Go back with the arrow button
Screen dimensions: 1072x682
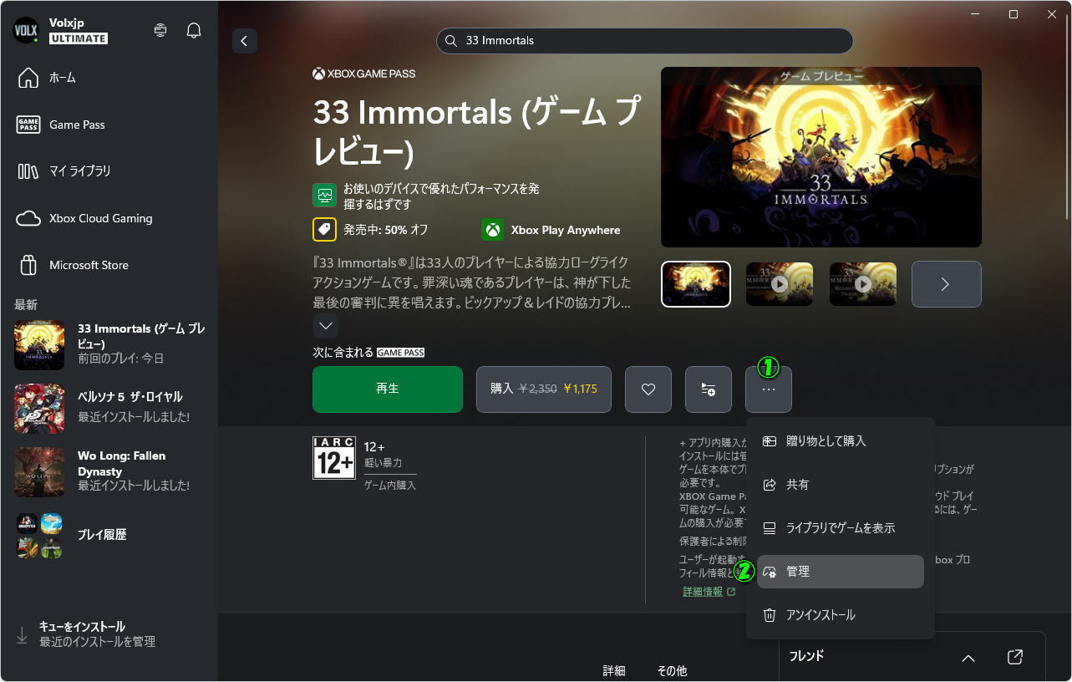245,41
